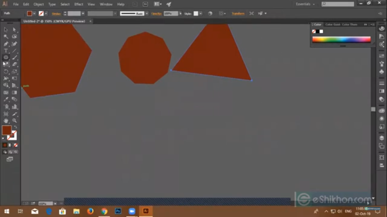
Task: Launch Photoshop from the taskbar
Action: coord(118,211)
